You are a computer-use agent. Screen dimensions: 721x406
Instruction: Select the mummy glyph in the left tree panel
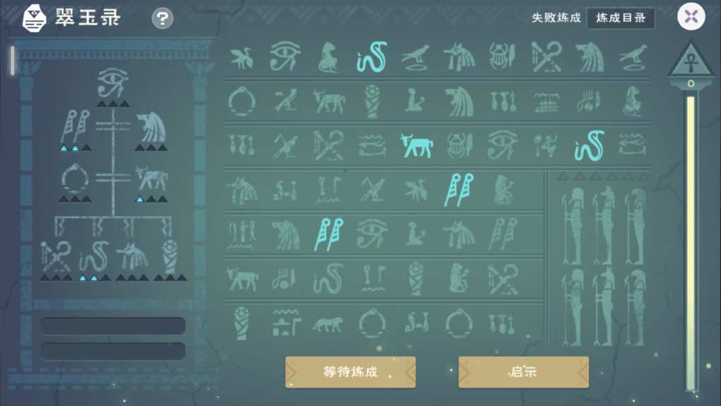click(170, 255)
